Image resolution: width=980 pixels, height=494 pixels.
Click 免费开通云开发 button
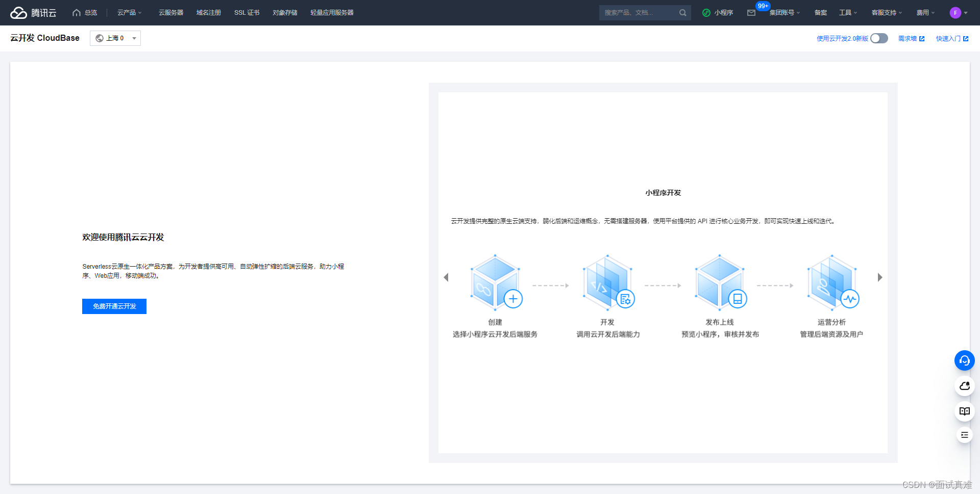click(114, 306)
